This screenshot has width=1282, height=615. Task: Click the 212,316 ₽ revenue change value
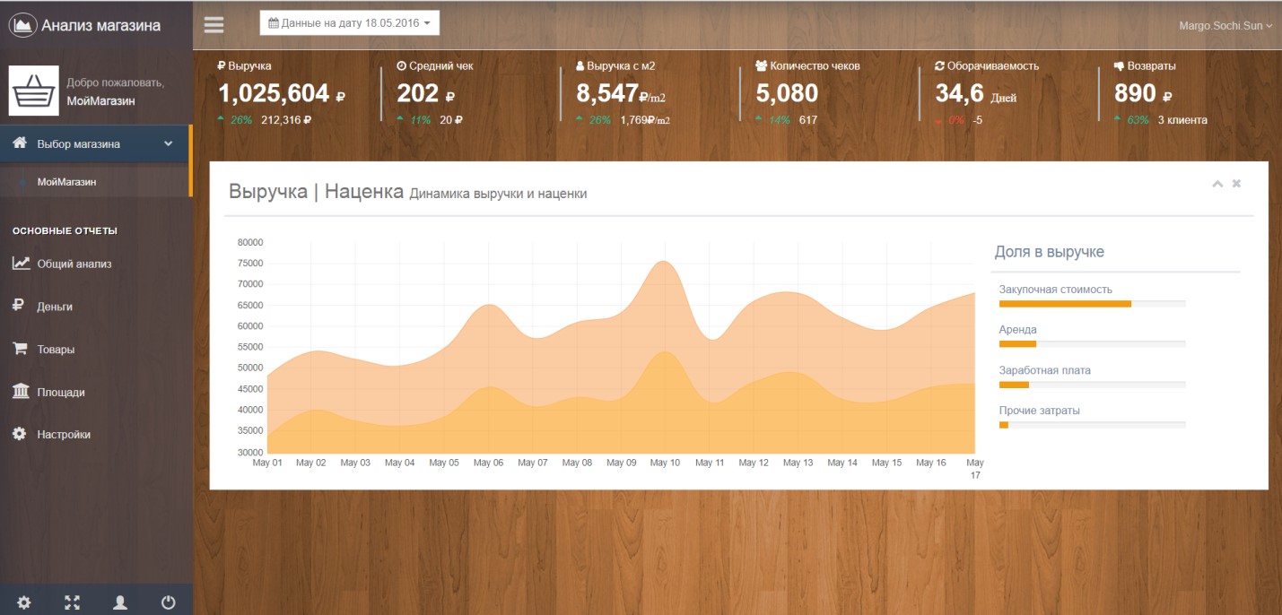pyautogui.click(x=286, y=120)
